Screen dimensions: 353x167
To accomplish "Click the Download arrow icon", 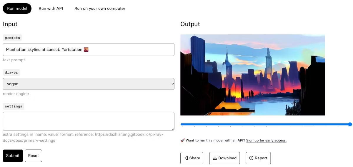I will click(x=215, y=158).
